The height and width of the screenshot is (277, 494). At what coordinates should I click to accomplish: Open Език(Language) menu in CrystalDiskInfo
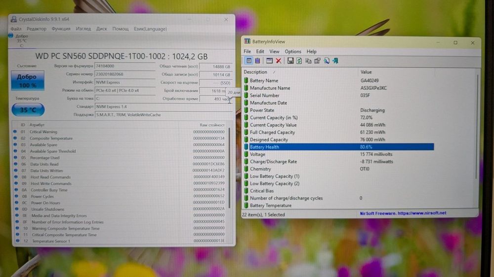[x=150, y=29]
